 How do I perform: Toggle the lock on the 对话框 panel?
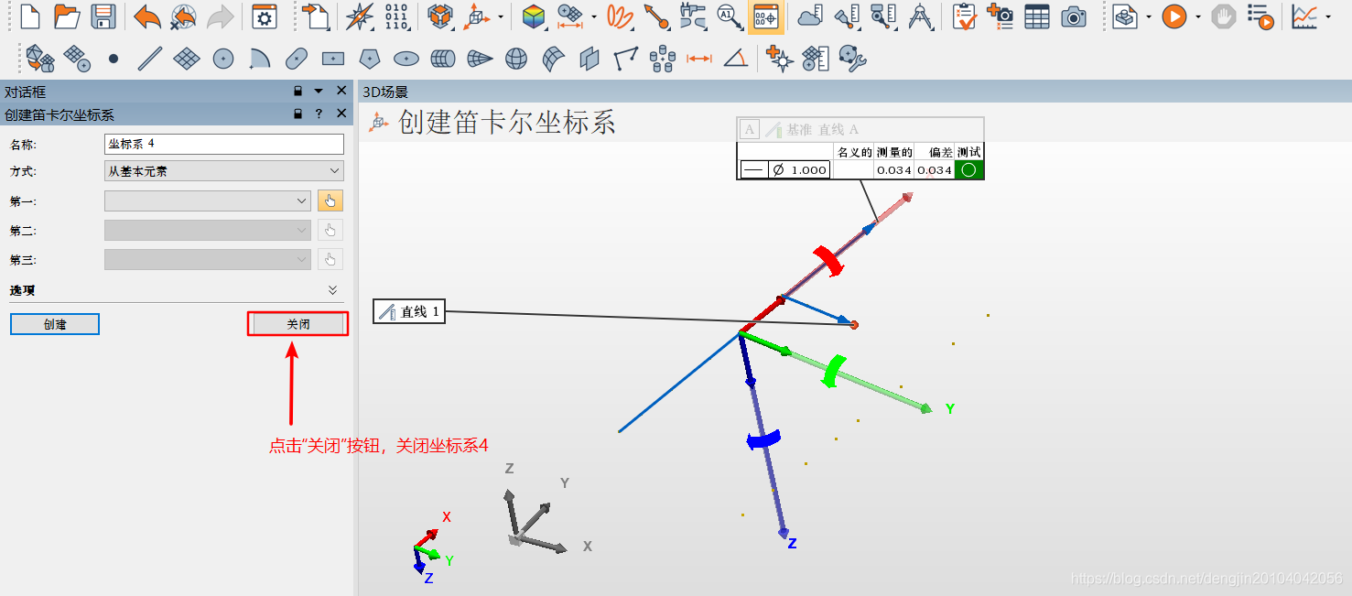coord(297,91)
